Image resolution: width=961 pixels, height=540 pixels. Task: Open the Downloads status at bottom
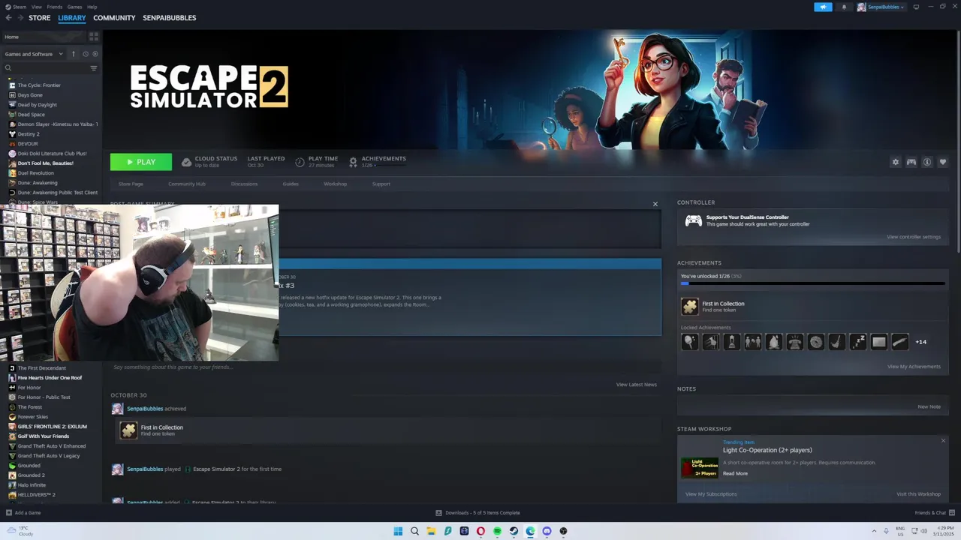tap(477, 513)
